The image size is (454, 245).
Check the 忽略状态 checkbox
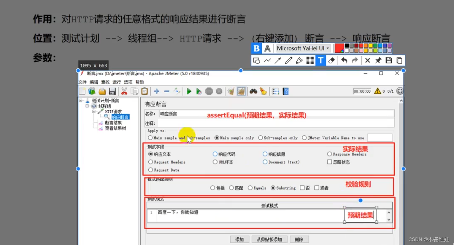coord(329,162)
